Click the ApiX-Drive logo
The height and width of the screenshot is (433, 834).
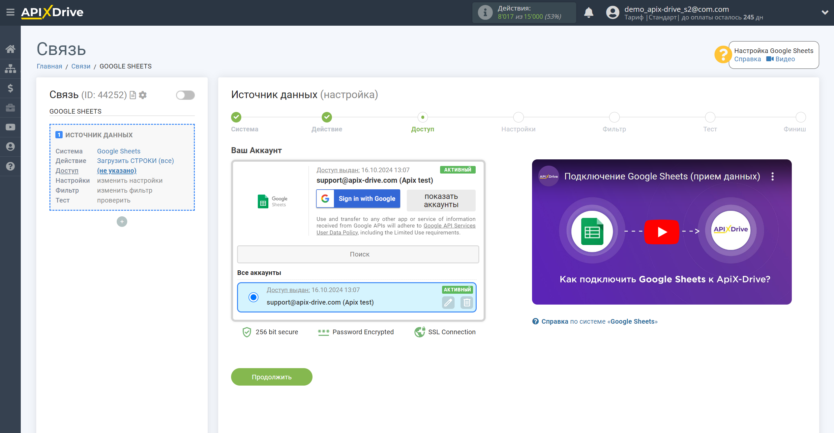point(52,12)
